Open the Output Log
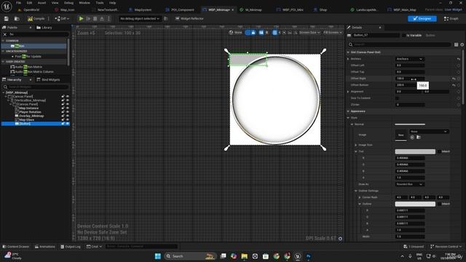Screen dimensions: 466x262 coord(71,247)
